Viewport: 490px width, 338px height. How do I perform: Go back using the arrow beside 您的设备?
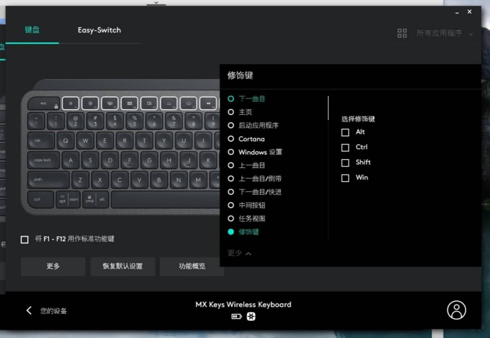point(29,310)
